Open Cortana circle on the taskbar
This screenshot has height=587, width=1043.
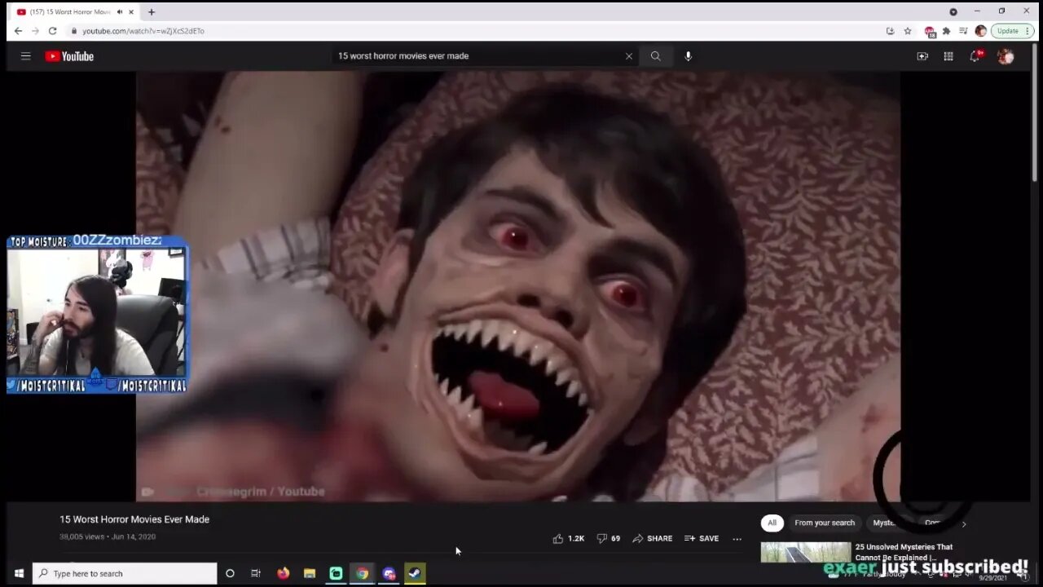[230, 573]
